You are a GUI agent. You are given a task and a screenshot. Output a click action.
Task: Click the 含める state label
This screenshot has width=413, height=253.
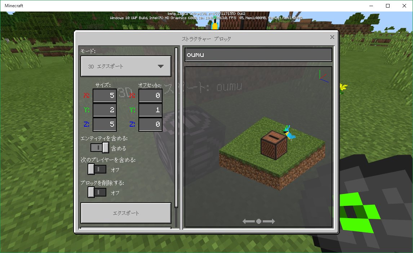pos(119,148)
